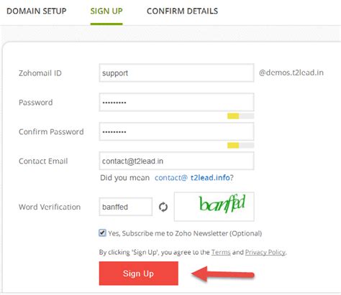The height and width of the screenshot is (295, 341).
Task: Click into the Password field
Action: point(176,102)
